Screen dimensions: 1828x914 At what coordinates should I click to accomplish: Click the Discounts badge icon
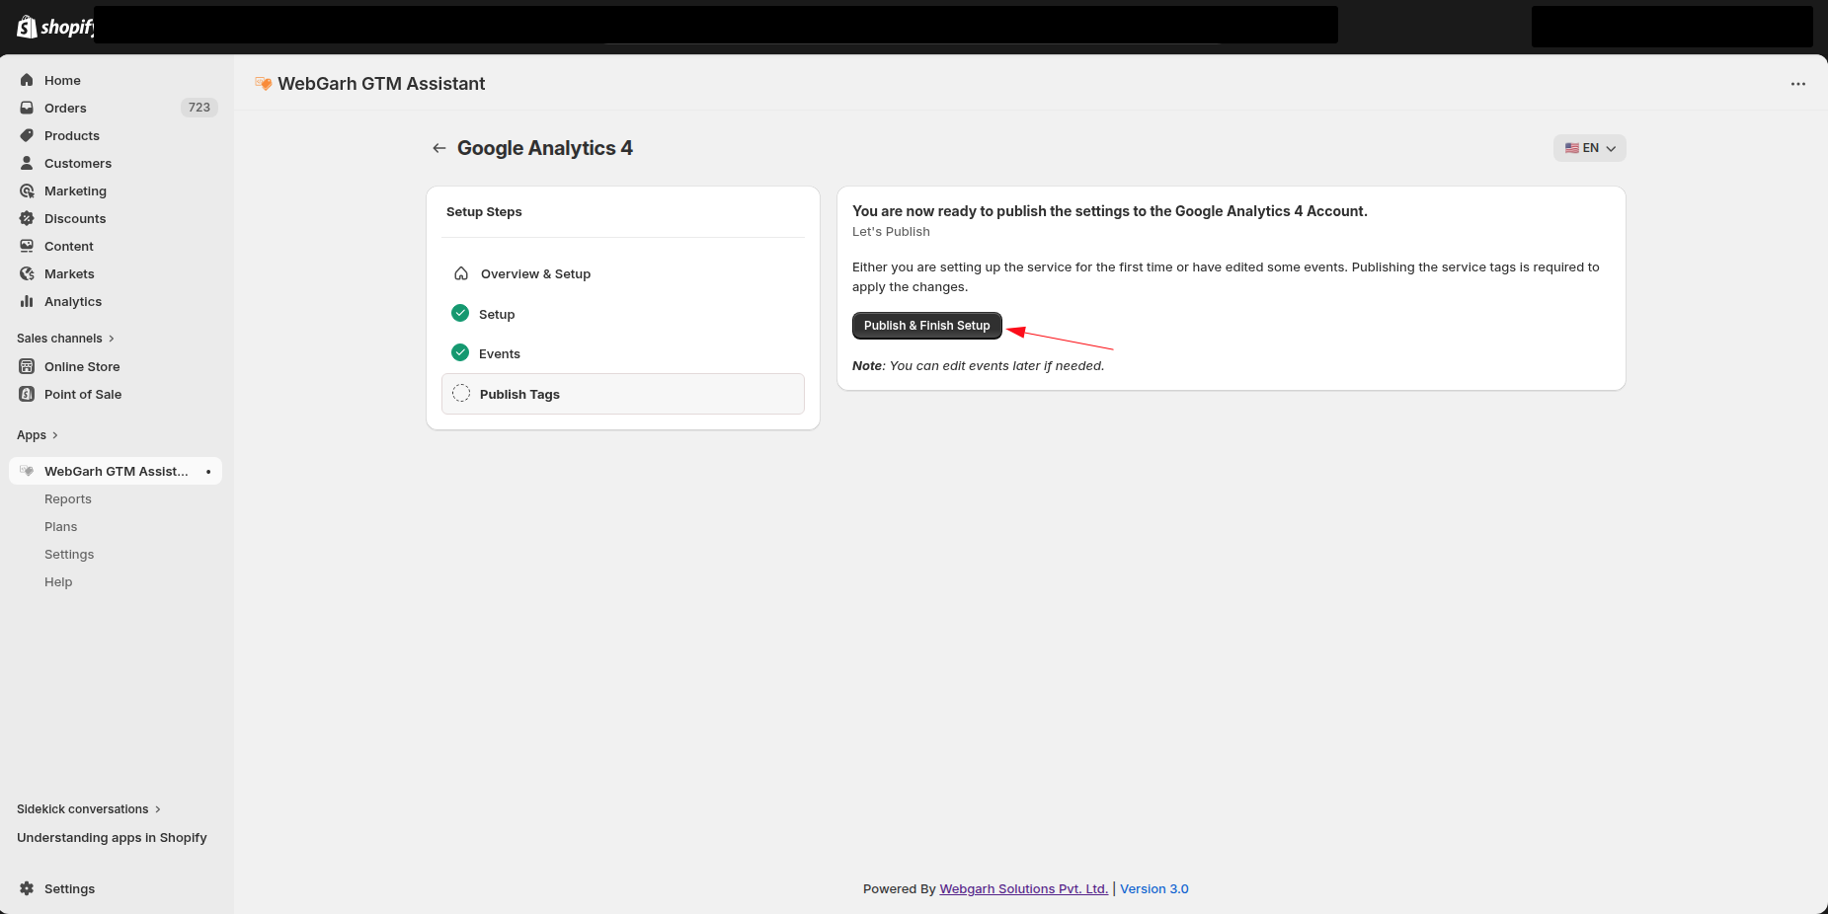coord(27,218)
